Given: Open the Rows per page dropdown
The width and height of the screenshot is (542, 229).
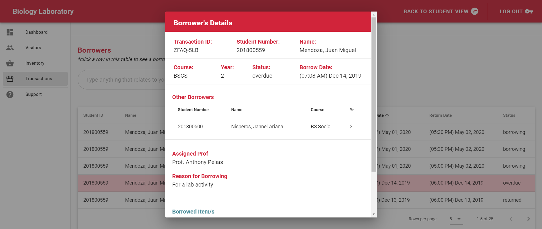Looking at the screenshot, I should (x=456, y=219).
